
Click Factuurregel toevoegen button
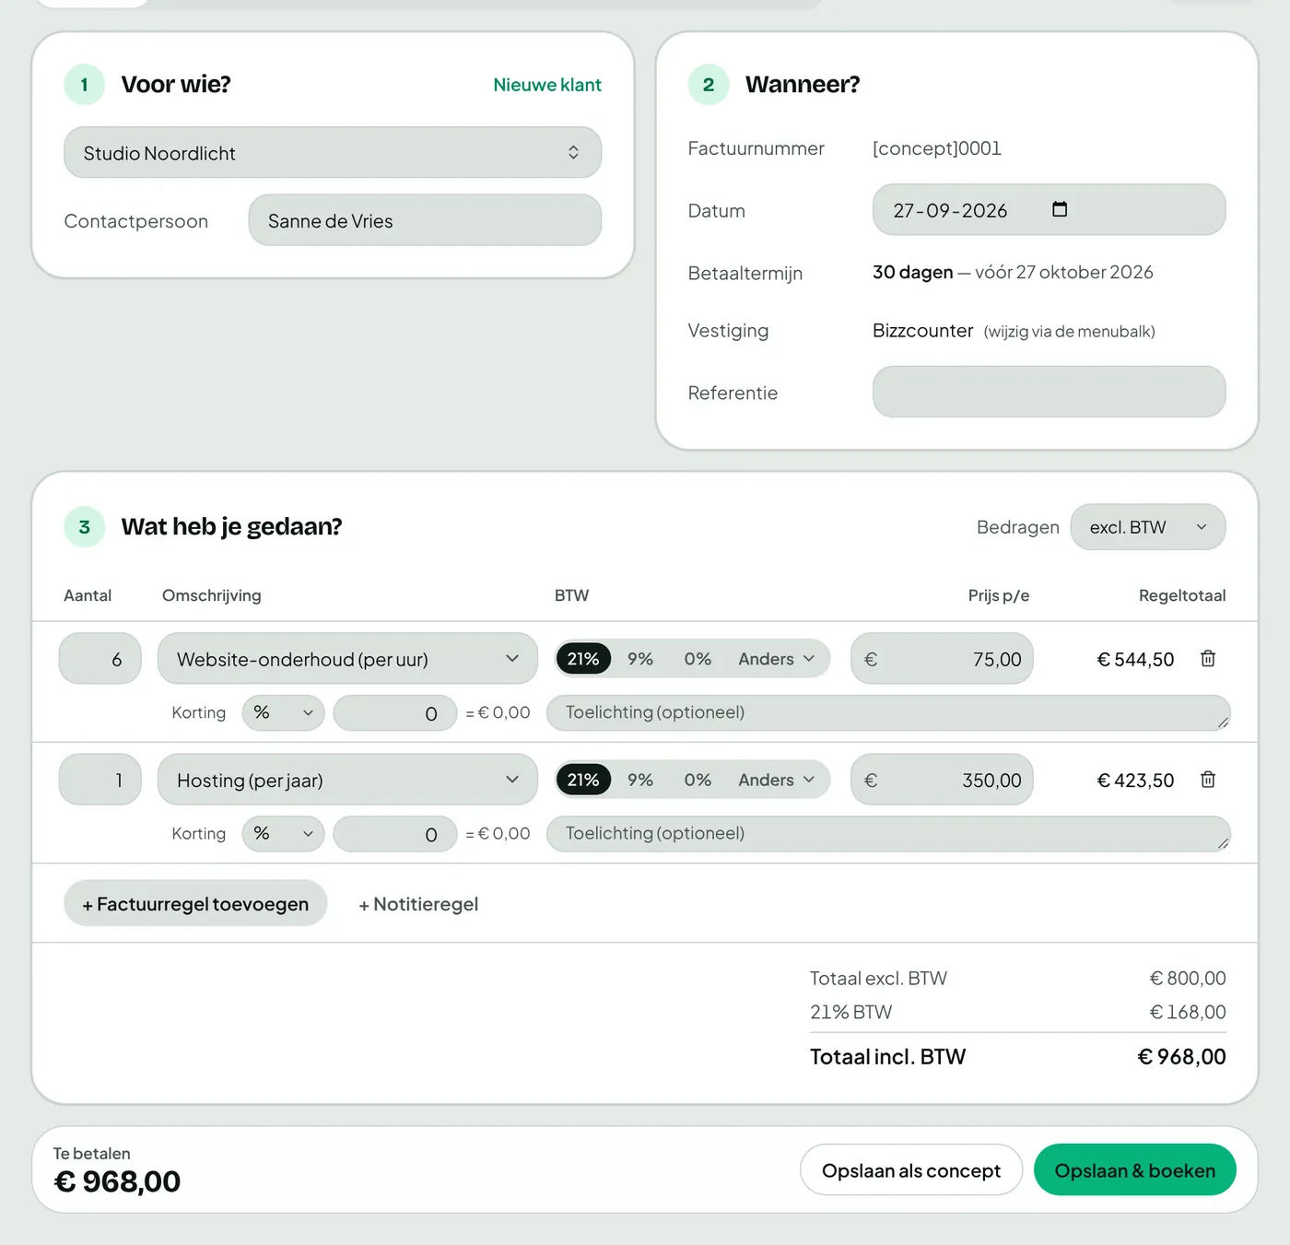pyautogui.click(x=195, y=904)
